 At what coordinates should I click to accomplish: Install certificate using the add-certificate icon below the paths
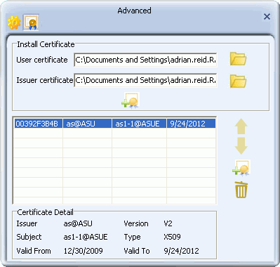pyautogui.click(x=131, y=100)
